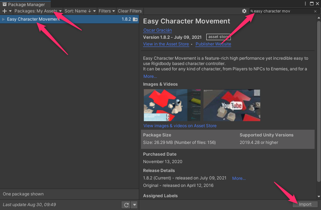Viewport: 321px width, 210px height.
Task: Open Package Manager settings gear
Action: coord(244,11)
